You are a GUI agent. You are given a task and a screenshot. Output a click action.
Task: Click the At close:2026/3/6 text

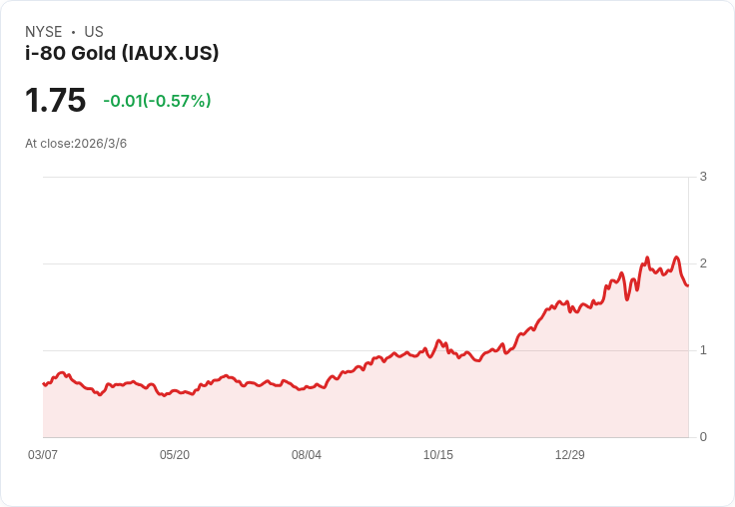pos(76,144)
